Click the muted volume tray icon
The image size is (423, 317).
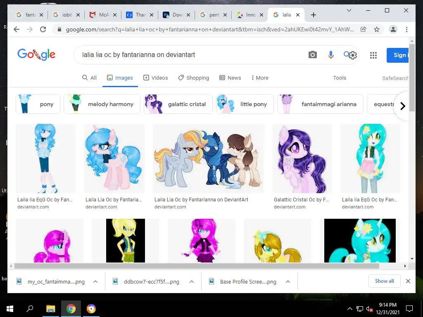point(369,309)
